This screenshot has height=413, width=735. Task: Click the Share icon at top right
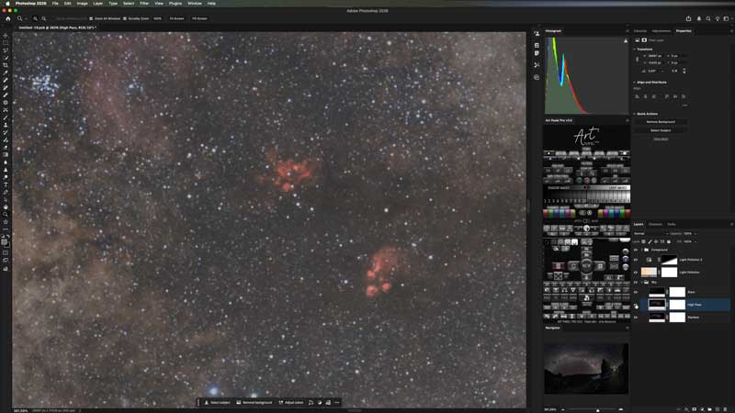(x=688, y=18)
